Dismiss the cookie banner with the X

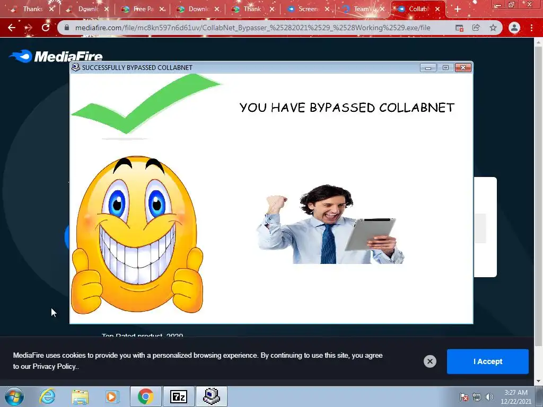[x=430, y=361]
